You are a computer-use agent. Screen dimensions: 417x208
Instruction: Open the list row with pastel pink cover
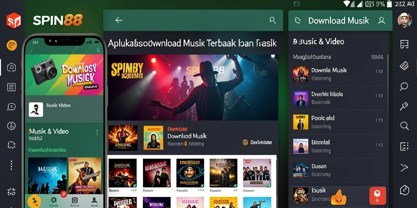338,146
